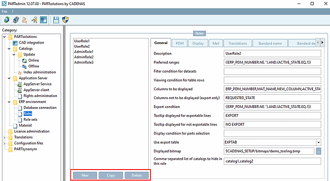Collapse the Catalogs tree node

[x=9, y=49]
